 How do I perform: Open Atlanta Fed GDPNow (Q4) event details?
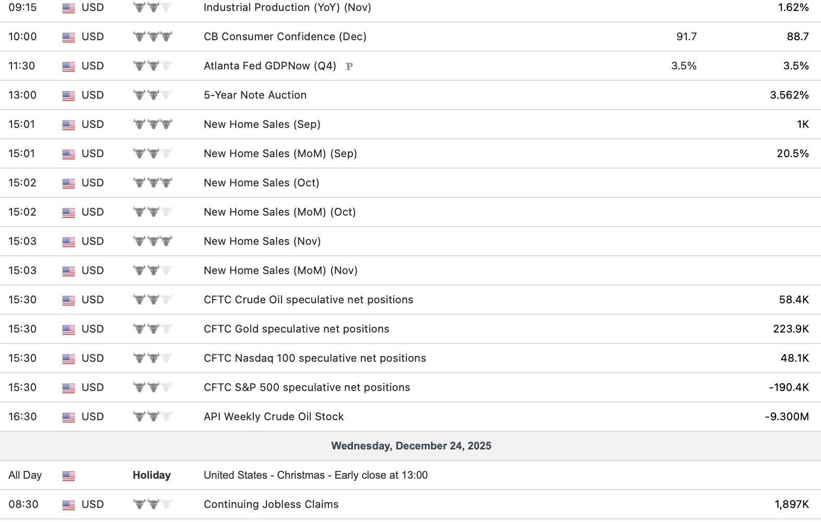pos(269,66)
